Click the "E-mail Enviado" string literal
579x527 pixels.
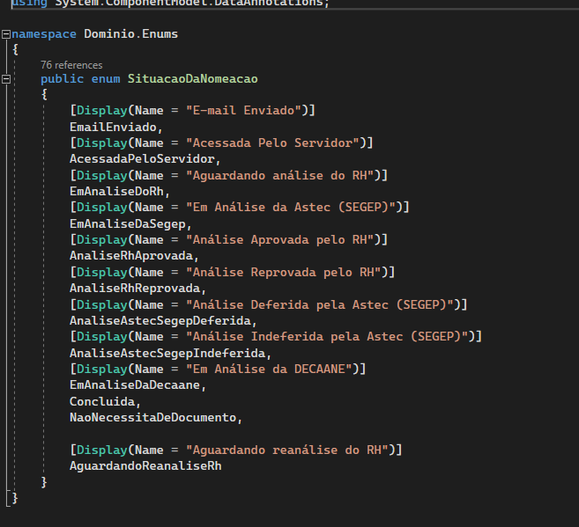[243, 110]
